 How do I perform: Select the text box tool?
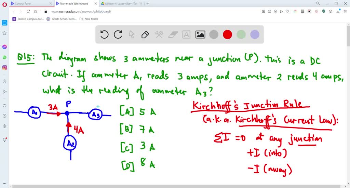pos(186,35)
